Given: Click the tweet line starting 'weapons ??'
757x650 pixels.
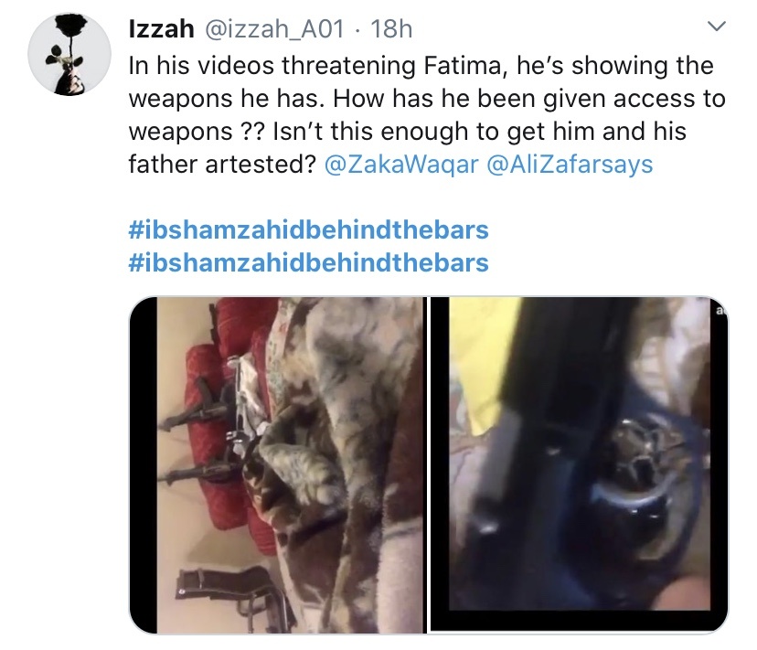Looking at the screenshot, I should point(407,132).
